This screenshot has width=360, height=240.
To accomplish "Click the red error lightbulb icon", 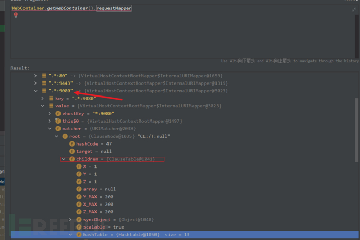I will pos(16,15).
